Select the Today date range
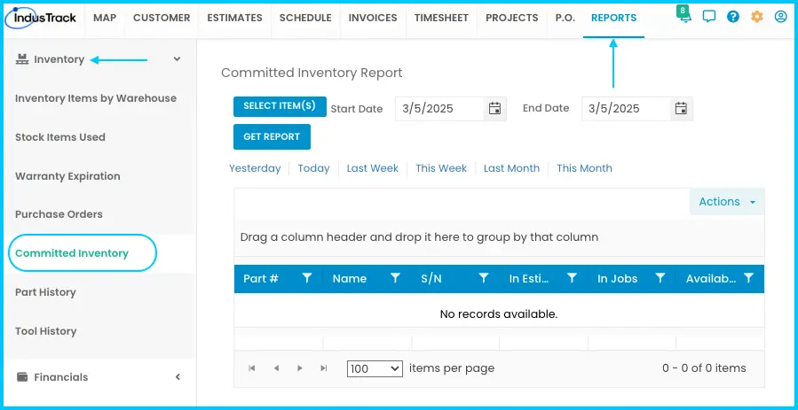The width and height of the screenshot is (798, 410). (313, 168)
